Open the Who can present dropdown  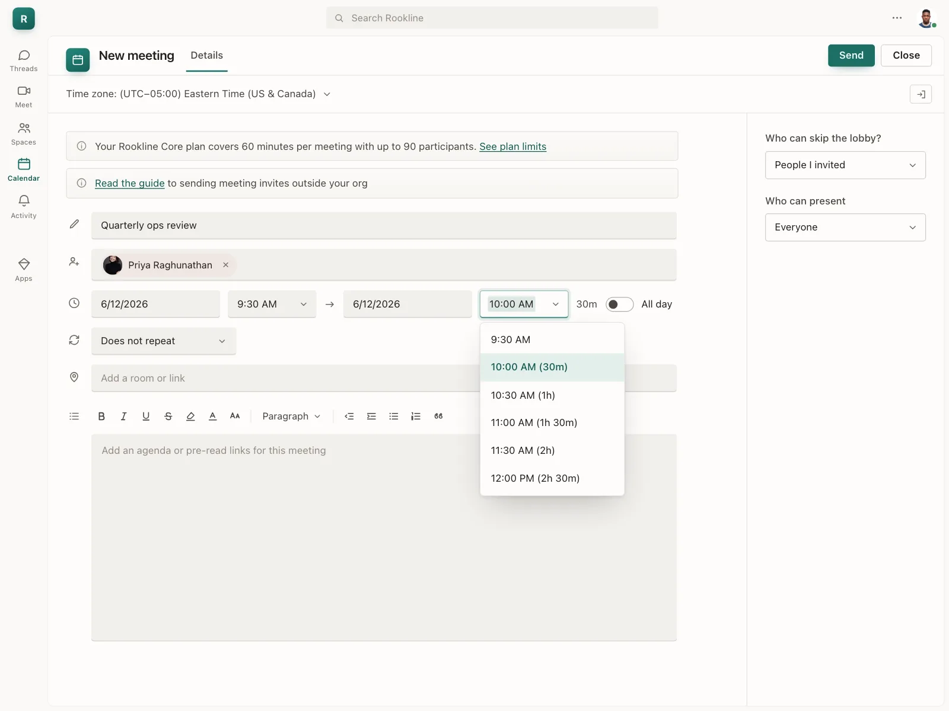[x=845, y=227]
